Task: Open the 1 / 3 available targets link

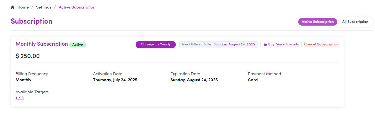Action: tap(20, 98)
